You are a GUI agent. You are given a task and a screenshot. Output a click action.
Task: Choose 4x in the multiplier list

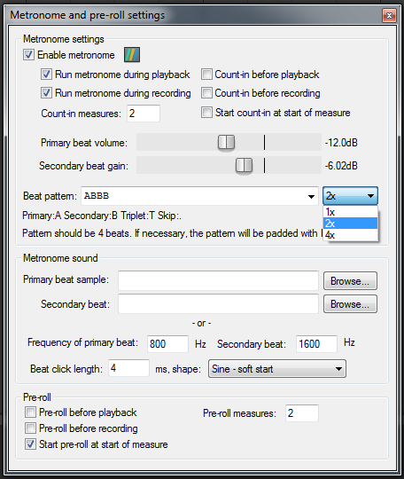coord(350,235)
